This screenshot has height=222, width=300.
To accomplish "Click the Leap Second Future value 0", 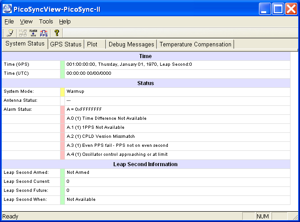I will [x=68, y=190].
